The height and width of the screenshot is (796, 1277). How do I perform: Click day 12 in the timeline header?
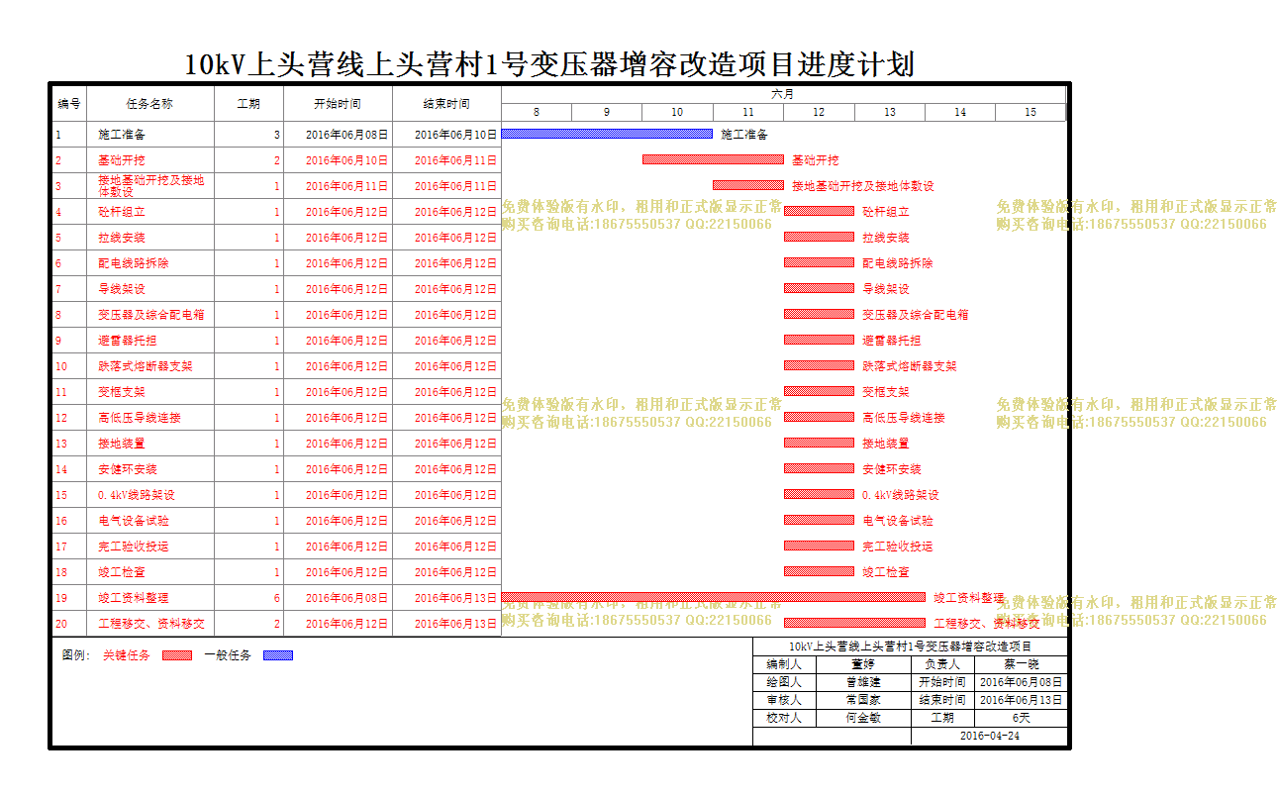point(819,112)
